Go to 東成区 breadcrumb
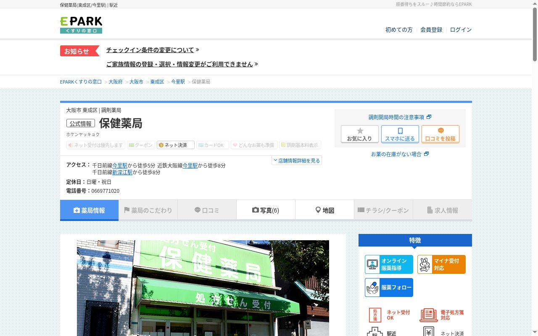The width and height of the screenshot is (538, 336). click(157, 82)
